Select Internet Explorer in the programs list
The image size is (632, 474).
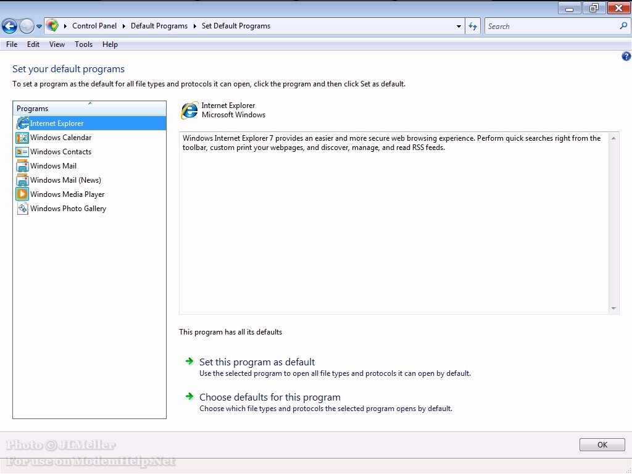click(x=89, y=123)
